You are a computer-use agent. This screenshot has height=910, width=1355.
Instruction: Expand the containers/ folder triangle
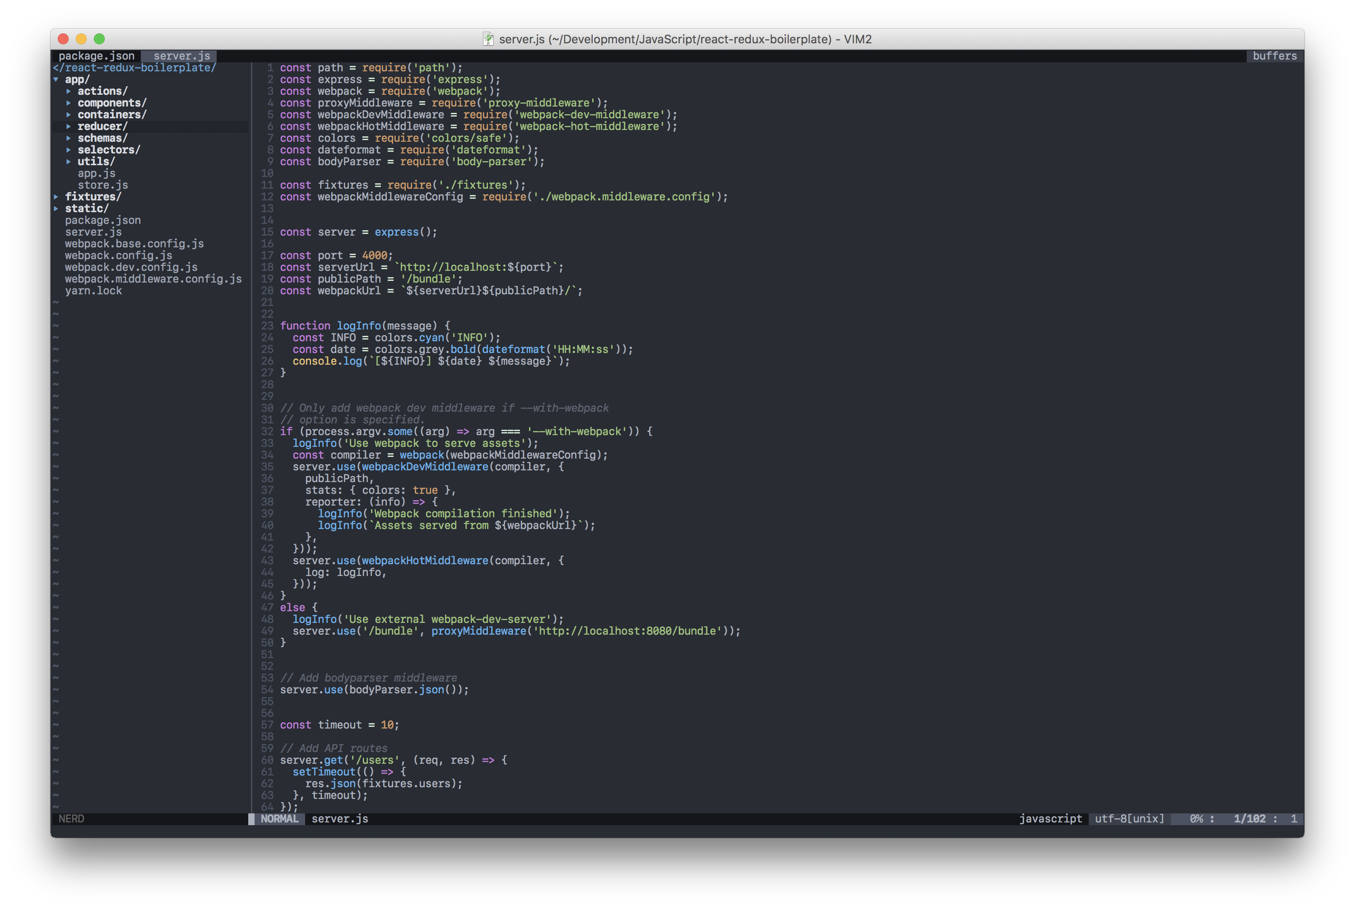coord(69,114)
